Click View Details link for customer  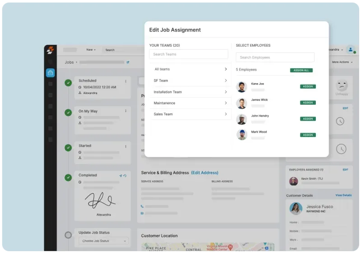343,195
